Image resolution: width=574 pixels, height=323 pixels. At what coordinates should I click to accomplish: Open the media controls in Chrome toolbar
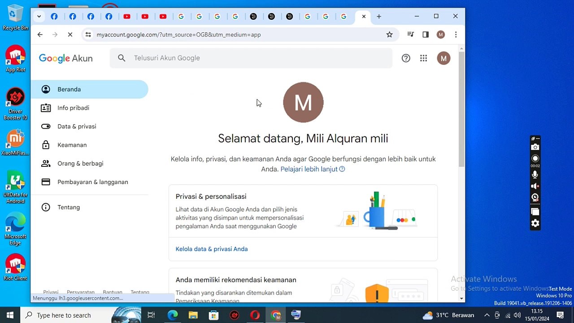410,35
